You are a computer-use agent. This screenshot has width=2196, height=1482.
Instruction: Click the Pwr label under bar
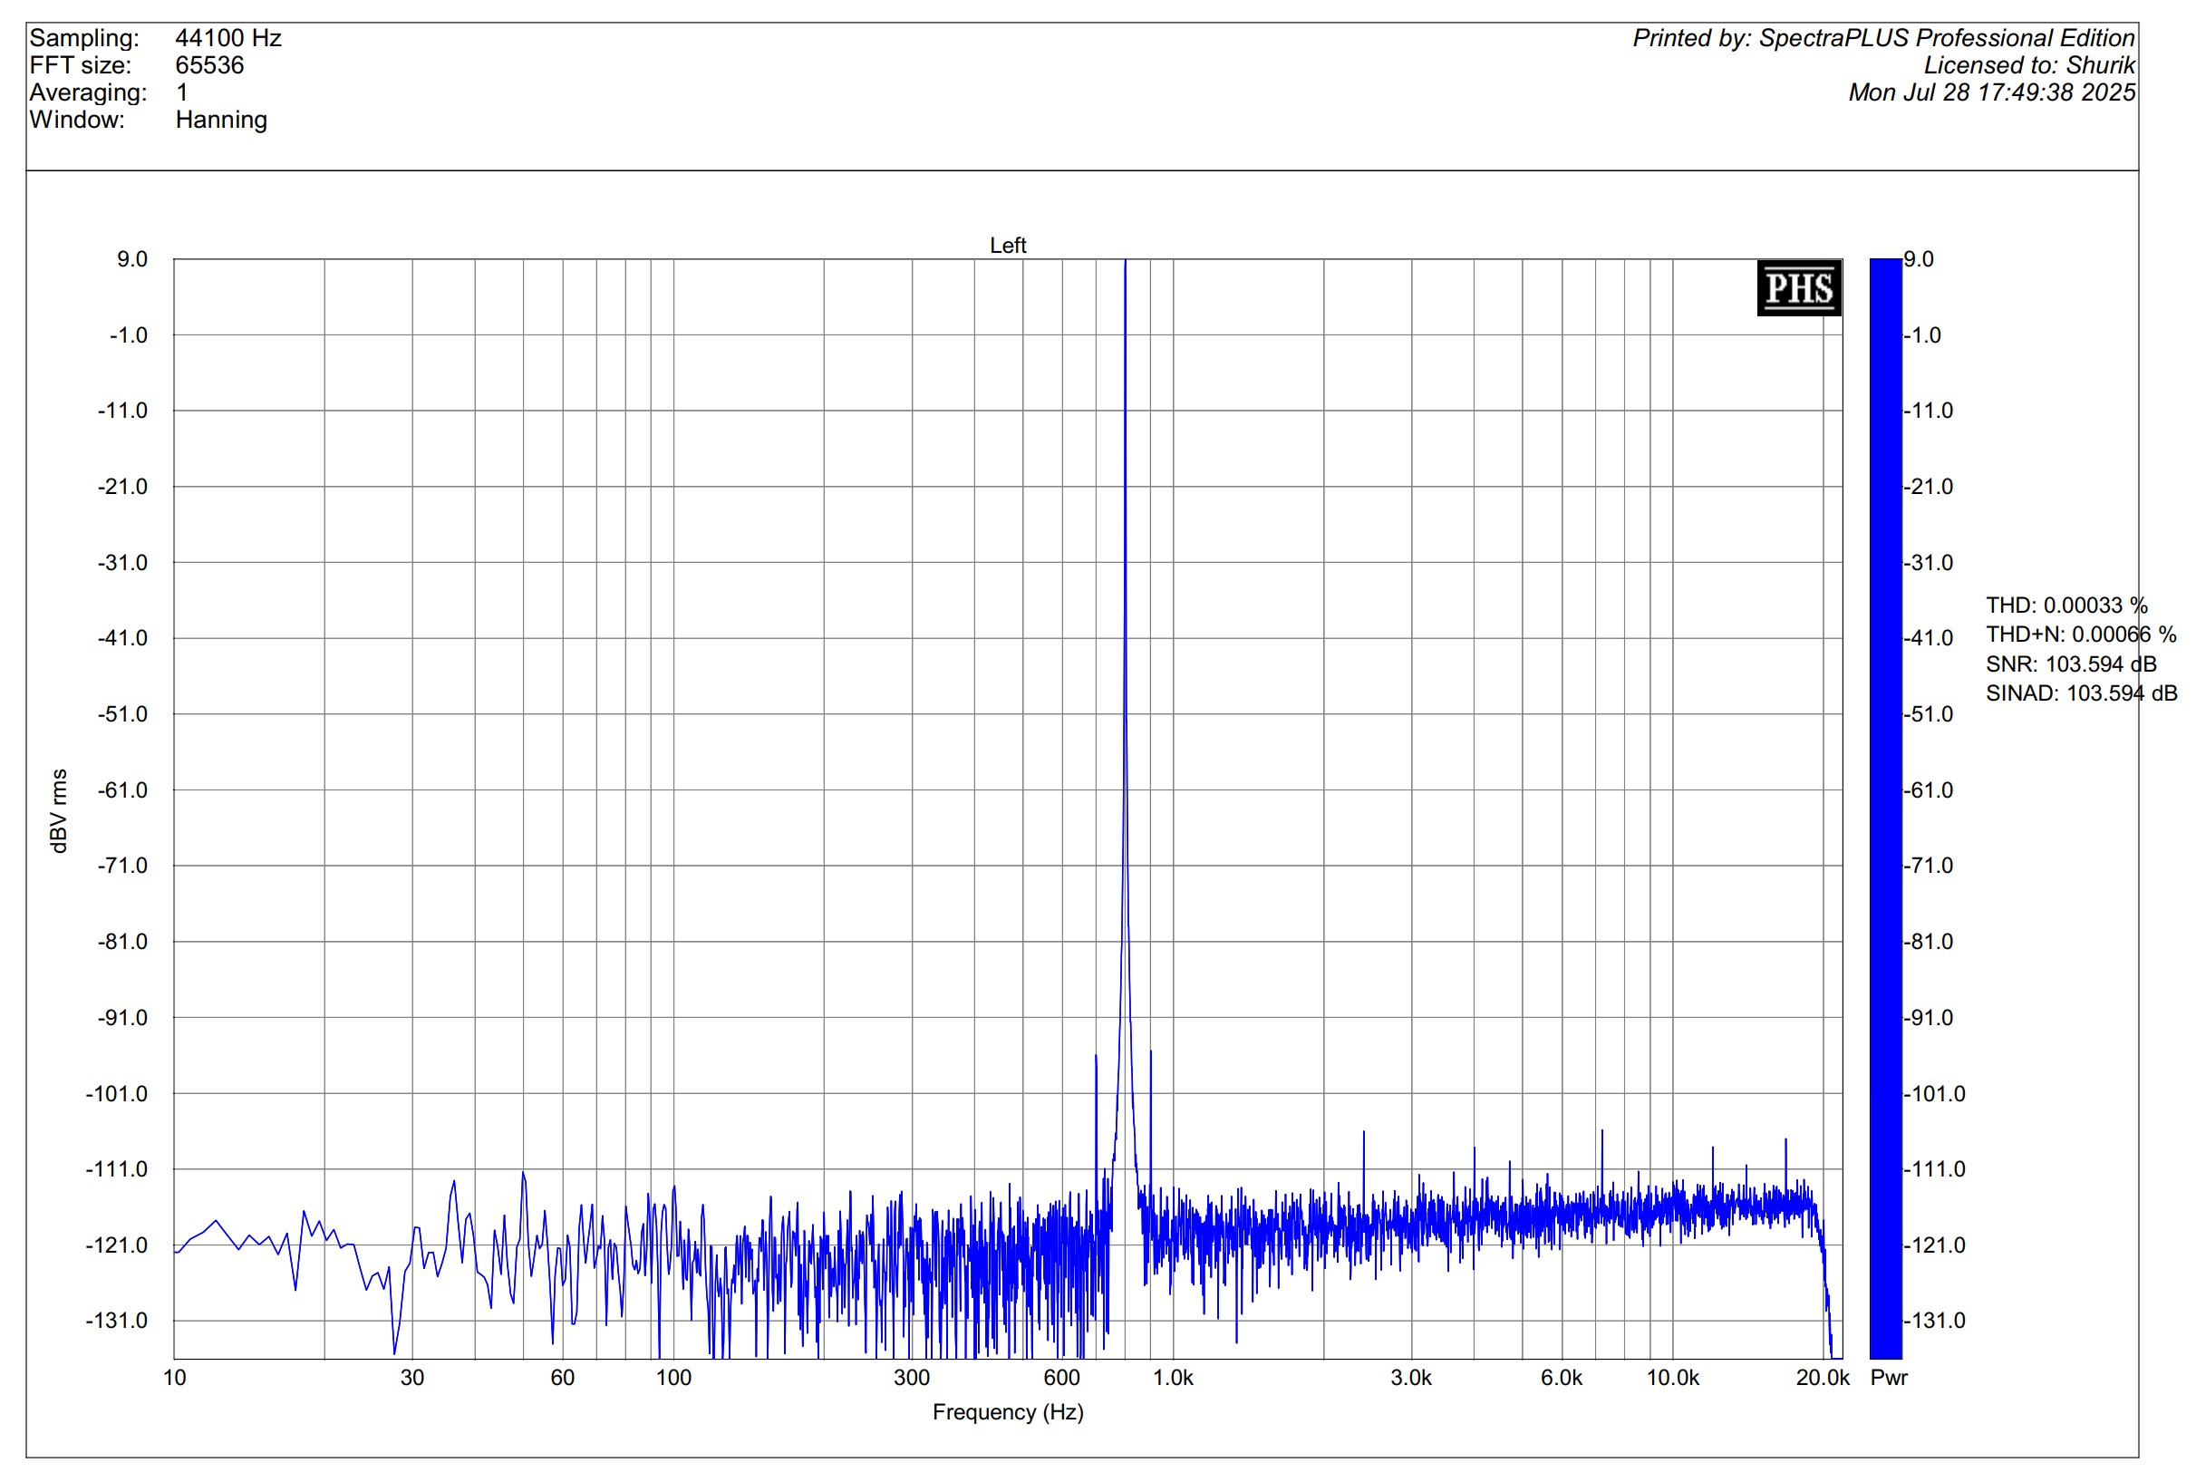point(1888,1377)
